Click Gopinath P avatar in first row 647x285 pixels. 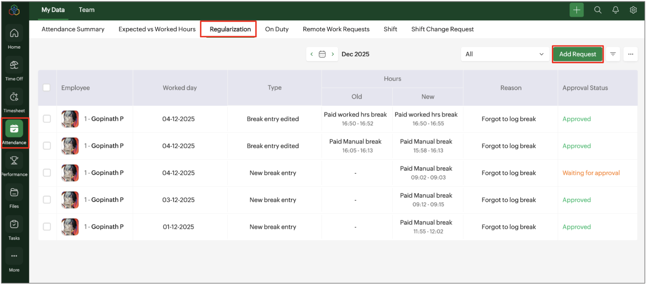(70, 119)
